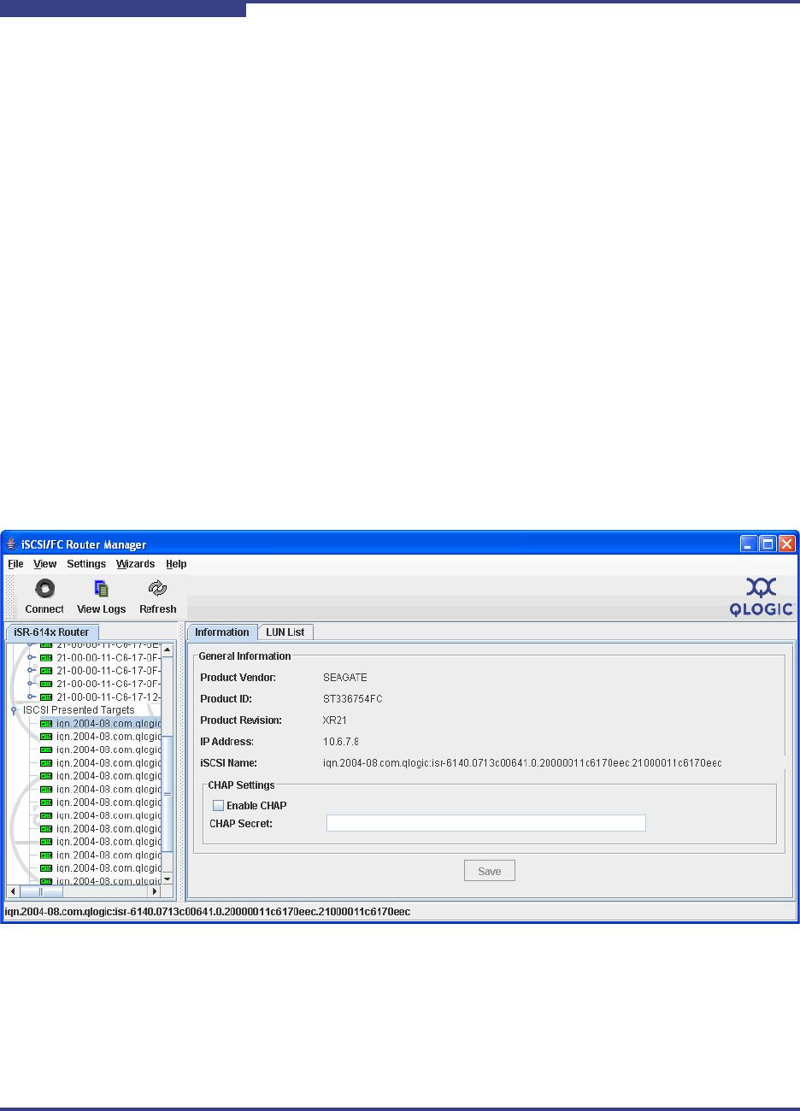Expand the 21-00-00-11-C6-17-12 tree node
Image resolution: width=800 pixels, height=1111 pixels.
[32, 697]
